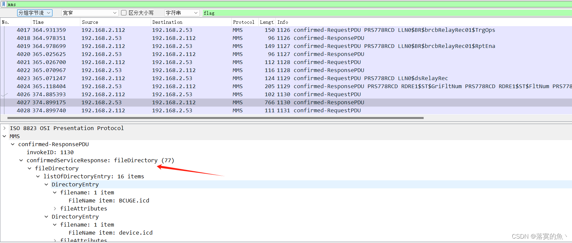Sort packets by the Source column
The width and height of the screenshot is (572, 243).
pos(115,22)
